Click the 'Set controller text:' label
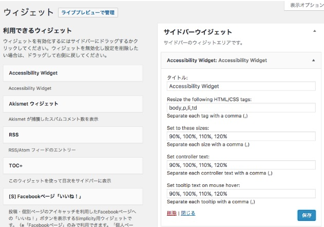Image resolution: width=324 pixels, height=227 pixels. (188, 157)
